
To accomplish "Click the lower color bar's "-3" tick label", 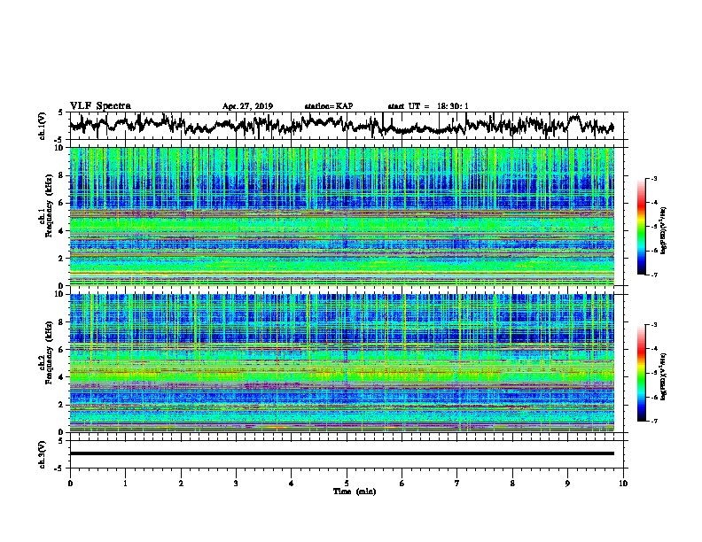I will (x=654, y=325).
